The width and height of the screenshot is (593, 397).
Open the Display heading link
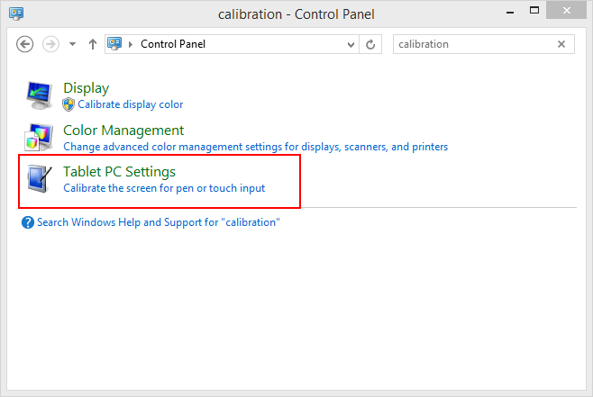[87, 88]
